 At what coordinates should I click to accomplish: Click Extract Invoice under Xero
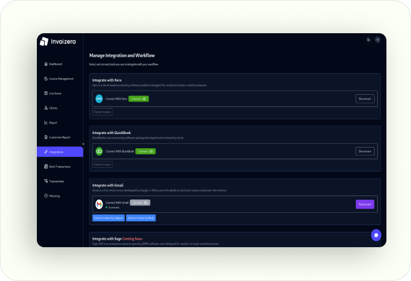click(x=103, y=112)
